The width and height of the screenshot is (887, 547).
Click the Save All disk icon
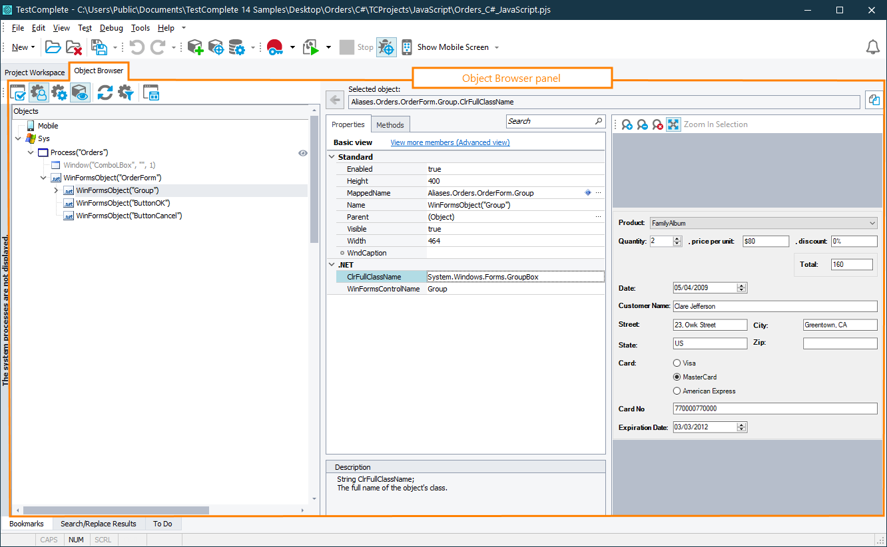coord(99,47)
